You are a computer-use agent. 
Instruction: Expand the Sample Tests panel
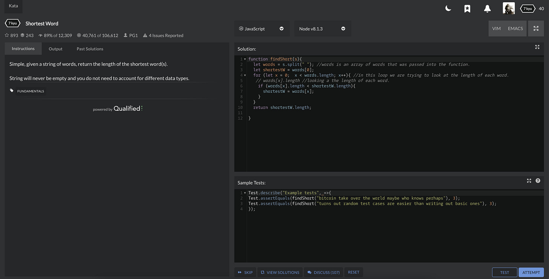pyautogui.click(x=529, y=181)
